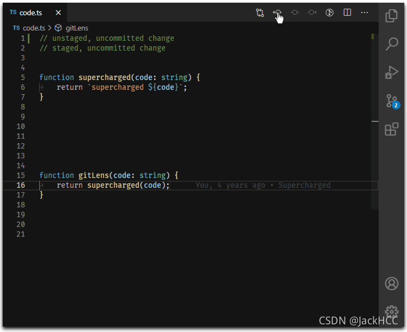Click the TypeScript icon in breadcrumb
Image resolution: width=407 pixels, height=332 pixels.
[16, 28]
